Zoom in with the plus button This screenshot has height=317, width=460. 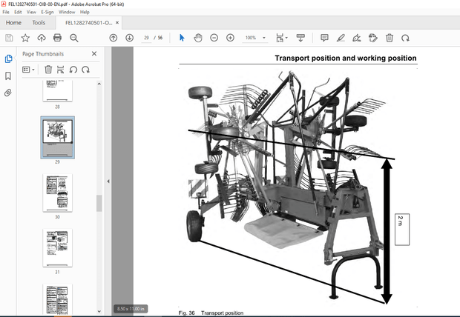pos(230,38)
